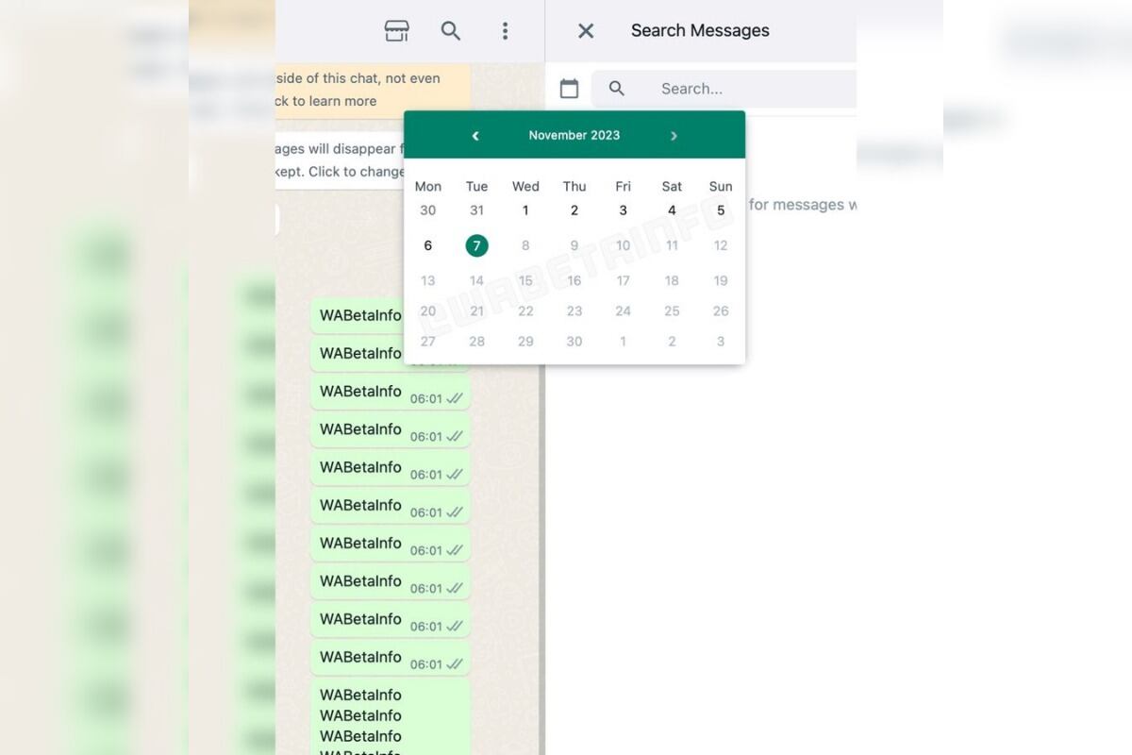Screen dimensions: 1132x755
Task: Click the search magnifier in chat header
Action: coord(451,31)
